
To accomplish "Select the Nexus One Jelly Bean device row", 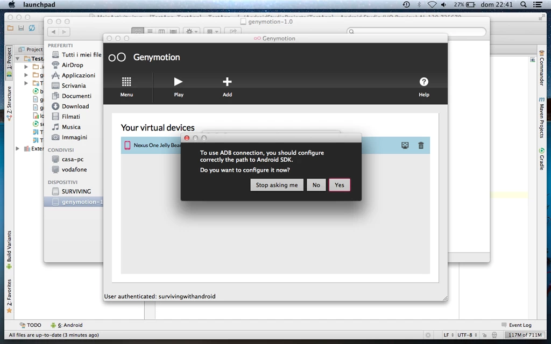I will (x=275, y=145).
